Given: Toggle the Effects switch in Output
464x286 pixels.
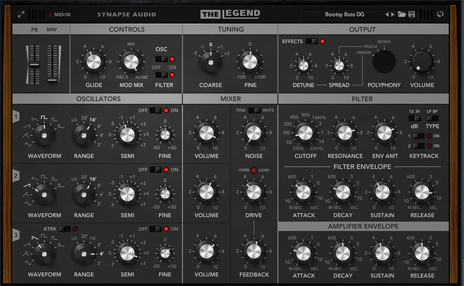Looking at the screenshot, I should click(x=311, y=41).
